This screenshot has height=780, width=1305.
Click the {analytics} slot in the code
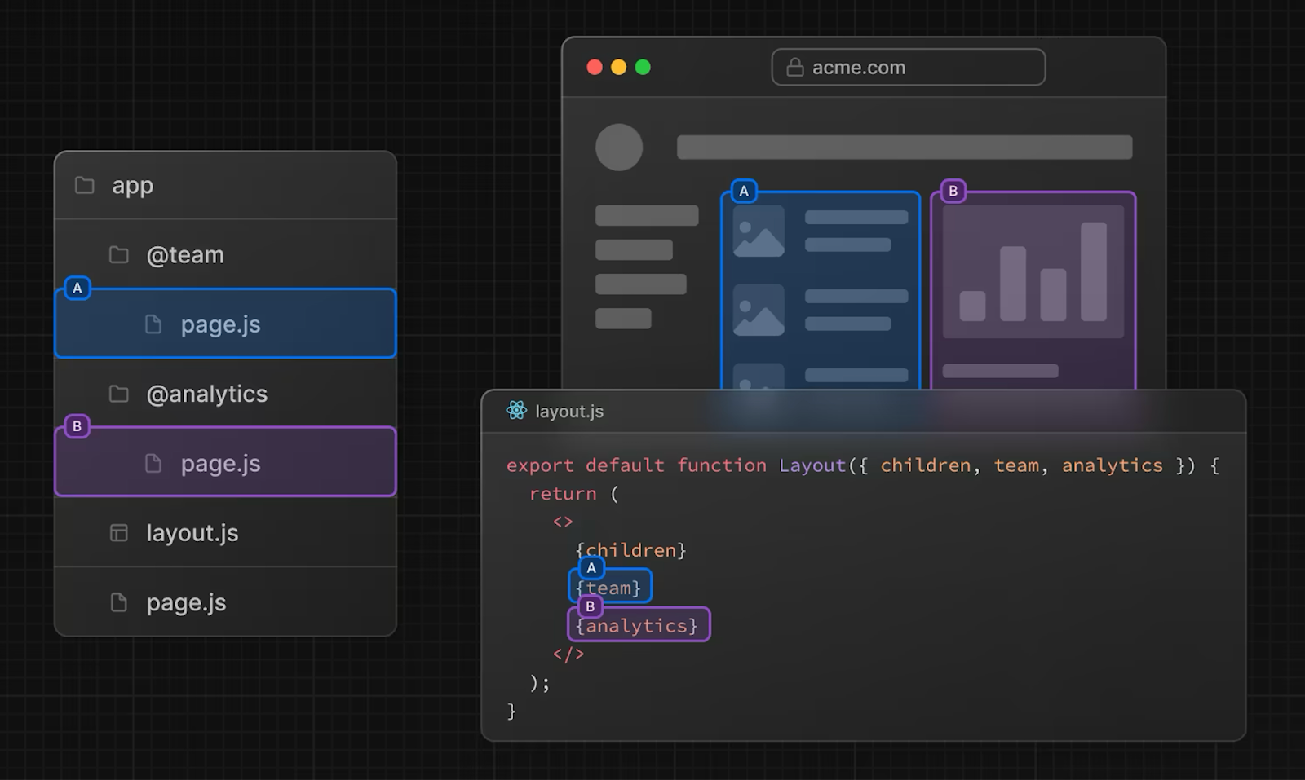(x=639, y=625)
